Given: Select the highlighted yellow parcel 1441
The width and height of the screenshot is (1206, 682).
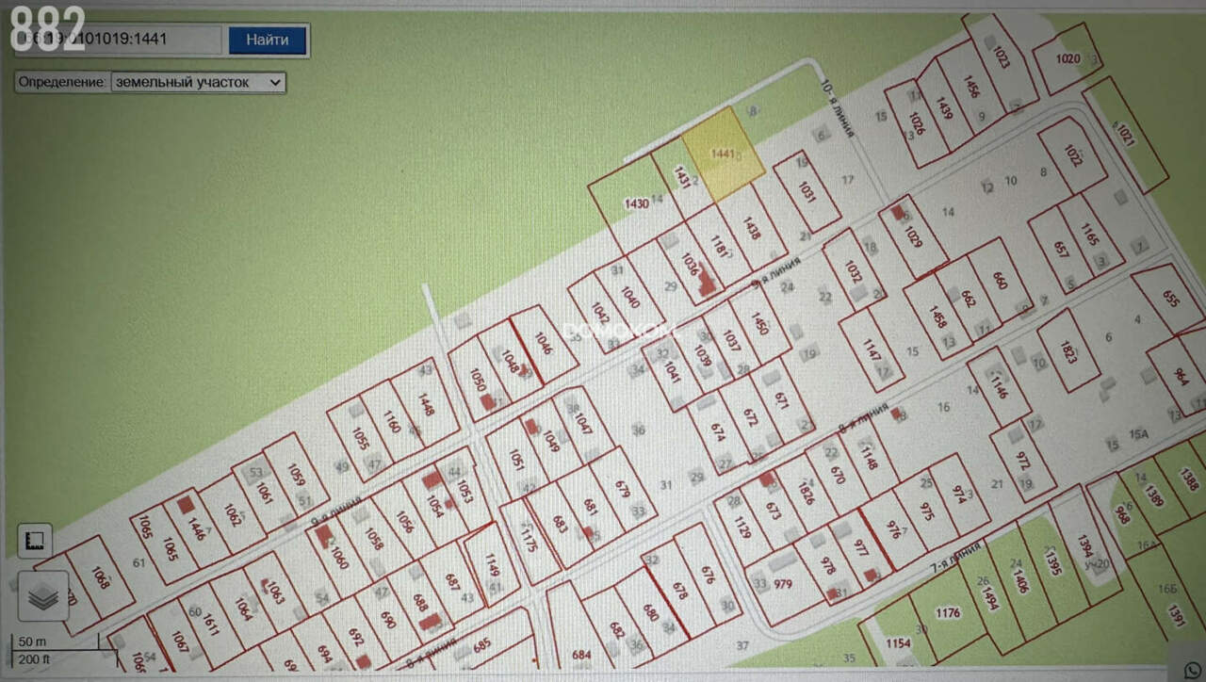Looking at the screenshot, I should click(723, 154).
